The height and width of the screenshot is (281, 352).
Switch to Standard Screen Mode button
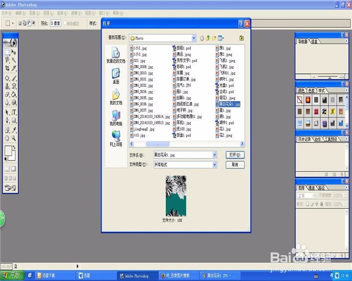click(6, 178)
